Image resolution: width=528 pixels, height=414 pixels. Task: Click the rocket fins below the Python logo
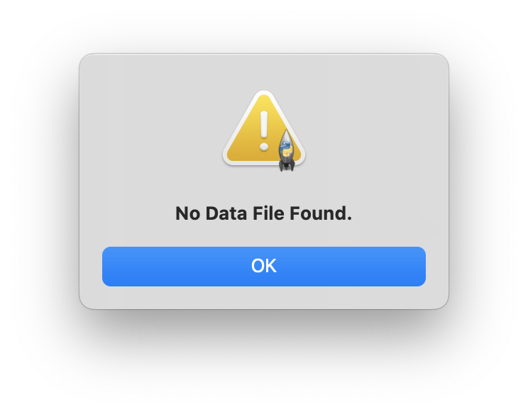pos(287,165)
